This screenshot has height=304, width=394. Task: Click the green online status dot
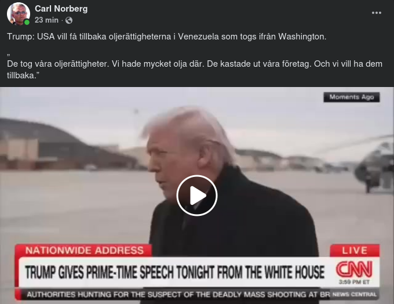point(27,23)
